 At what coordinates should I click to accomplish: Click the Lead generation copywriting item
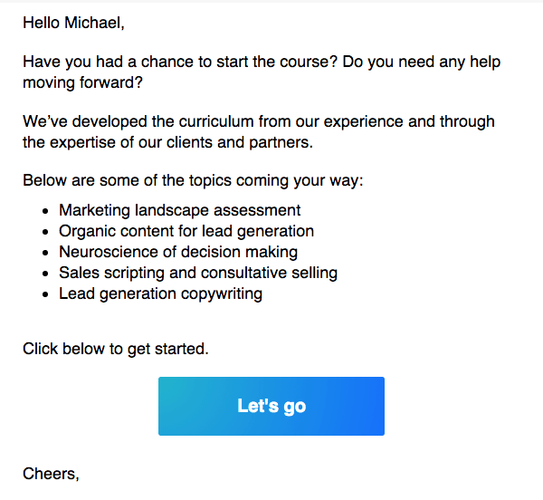pos(160,293)
